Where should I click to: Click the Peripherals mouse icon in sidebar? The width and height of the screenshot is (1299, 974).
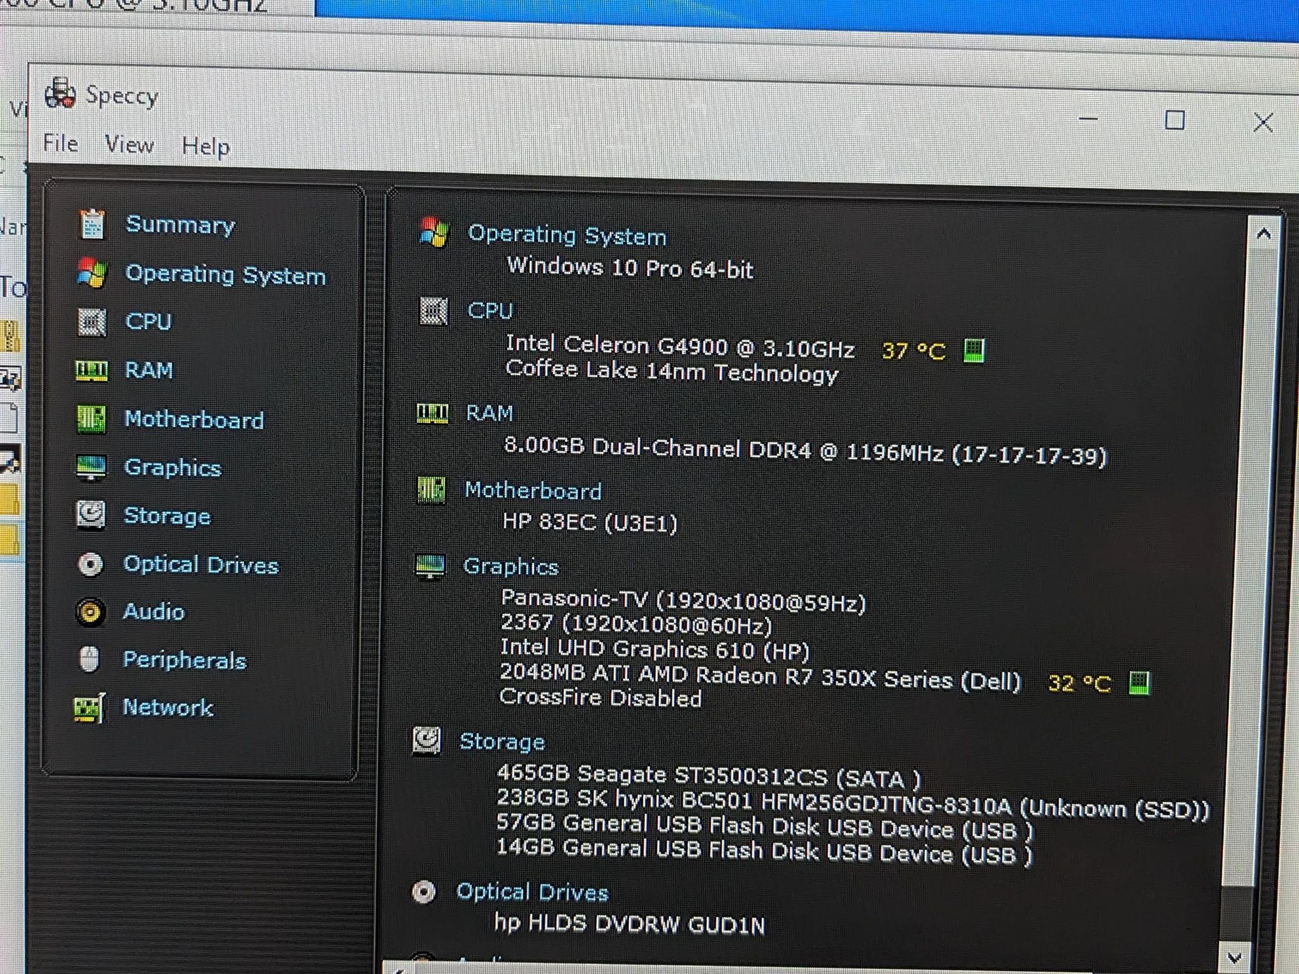89,659
